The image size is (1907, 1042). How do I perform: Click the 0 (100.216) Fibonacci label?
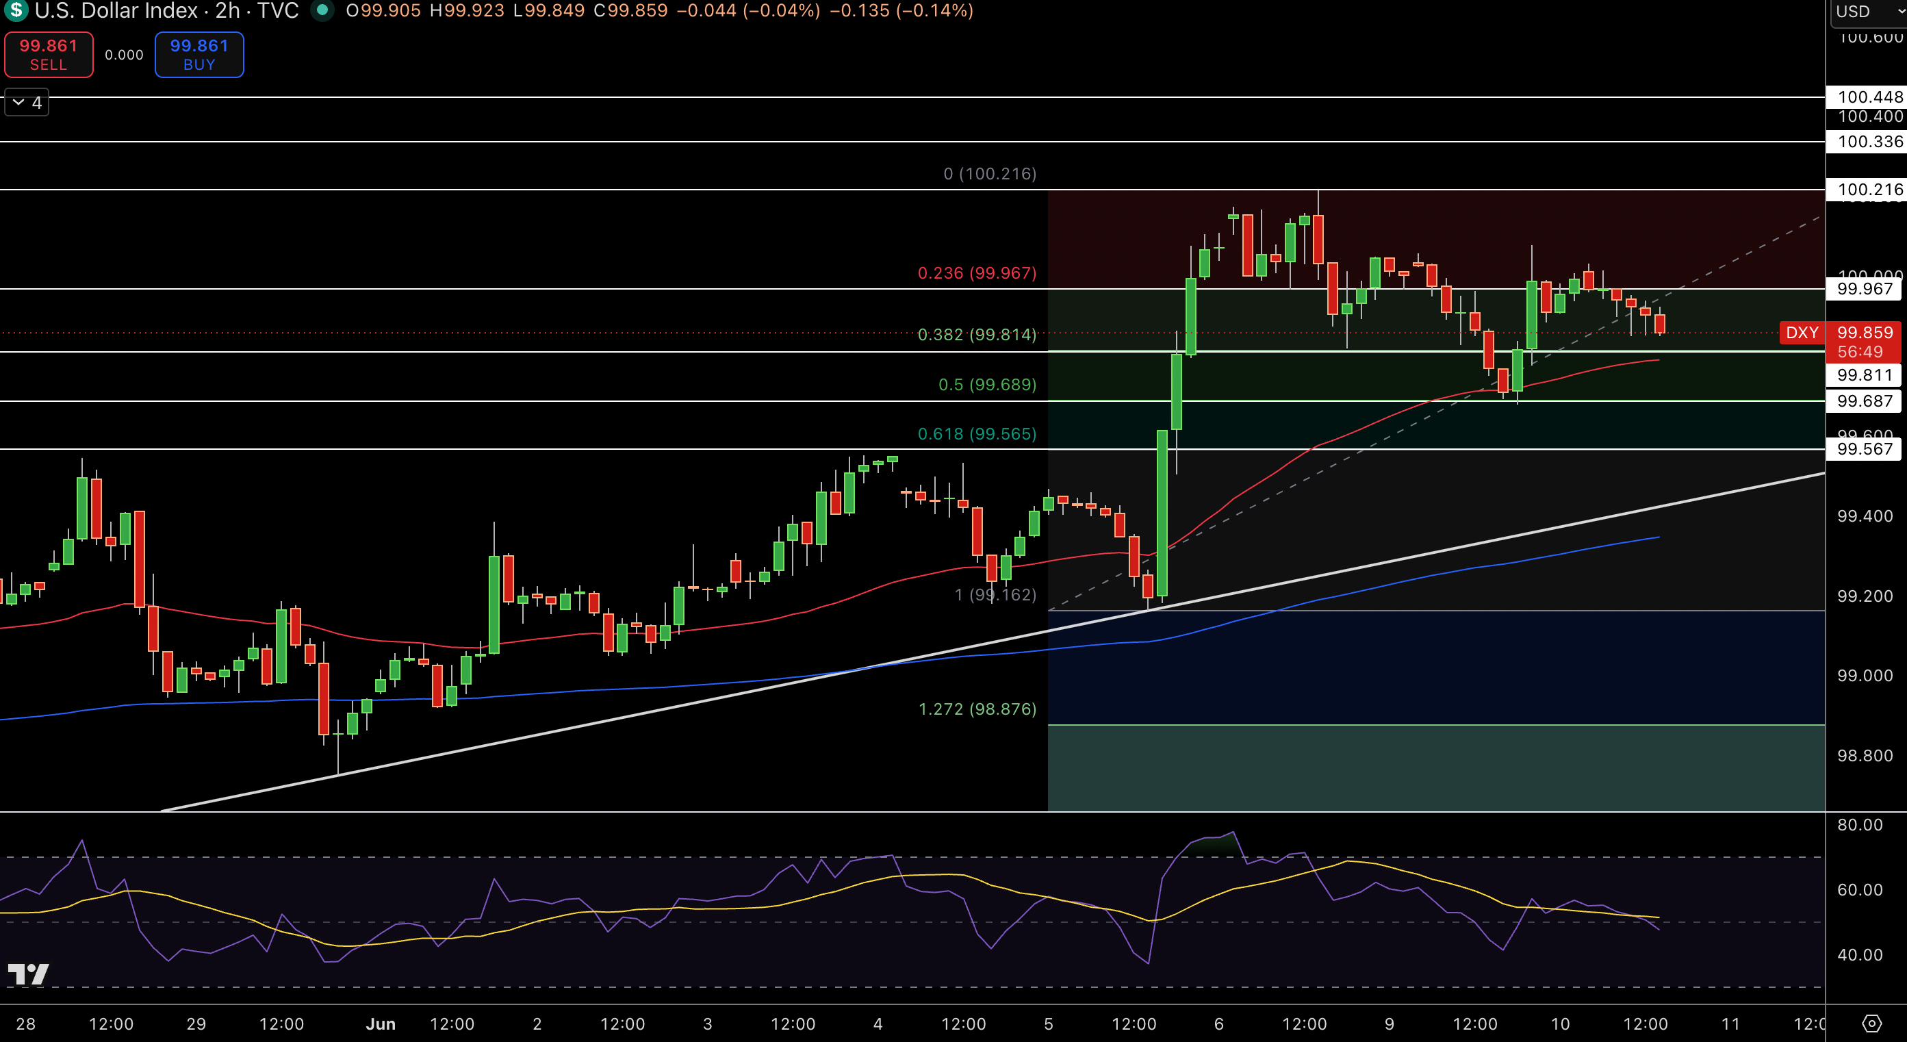click(x=990, y=174)
